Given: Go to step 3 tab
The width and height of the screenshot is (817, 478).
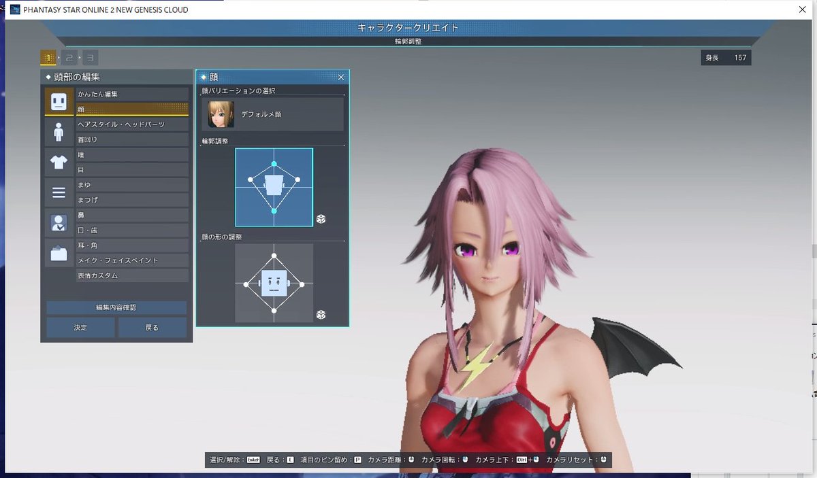Looking at the screenshot, I should click(90, 58).
